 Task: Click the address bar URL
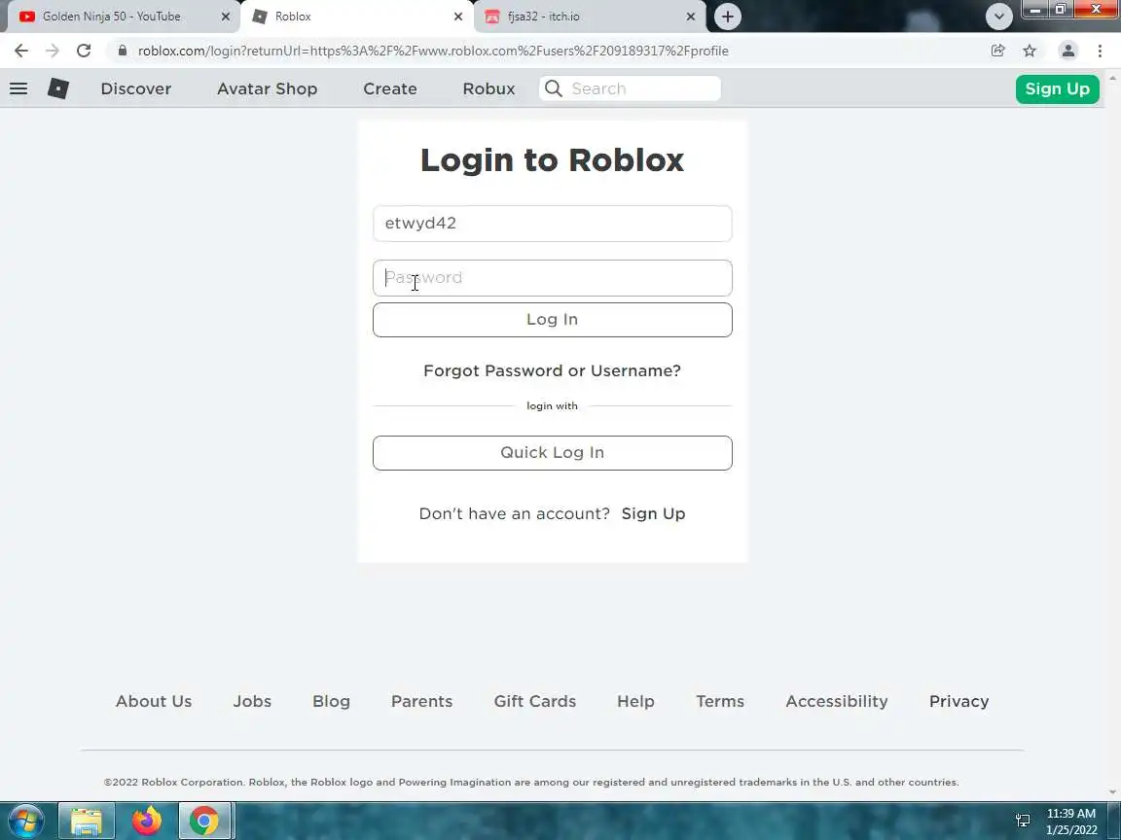(x=433, y=51)
